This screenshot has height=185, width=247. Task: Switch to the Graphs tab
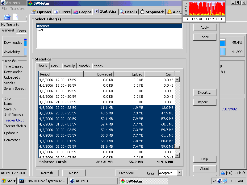(x=82, y=12)
